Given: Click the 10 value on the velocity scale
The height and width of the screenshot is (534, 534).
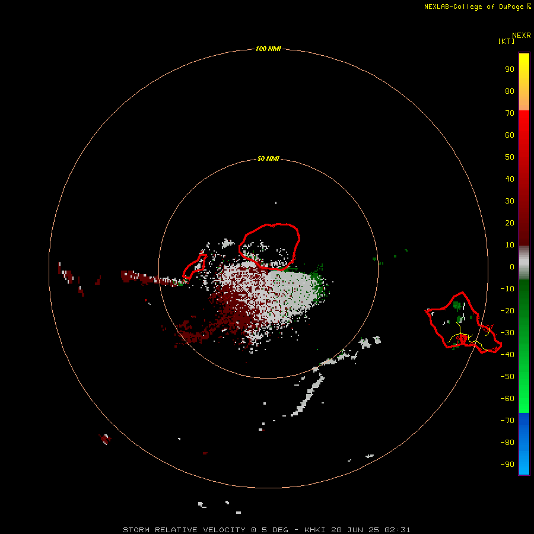Looking at the screenshot, I should tap(510, 245).
